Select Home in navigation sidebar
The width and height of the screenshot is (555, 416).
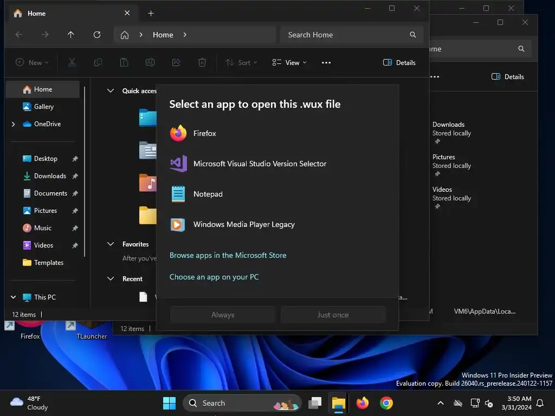(43, 89)
